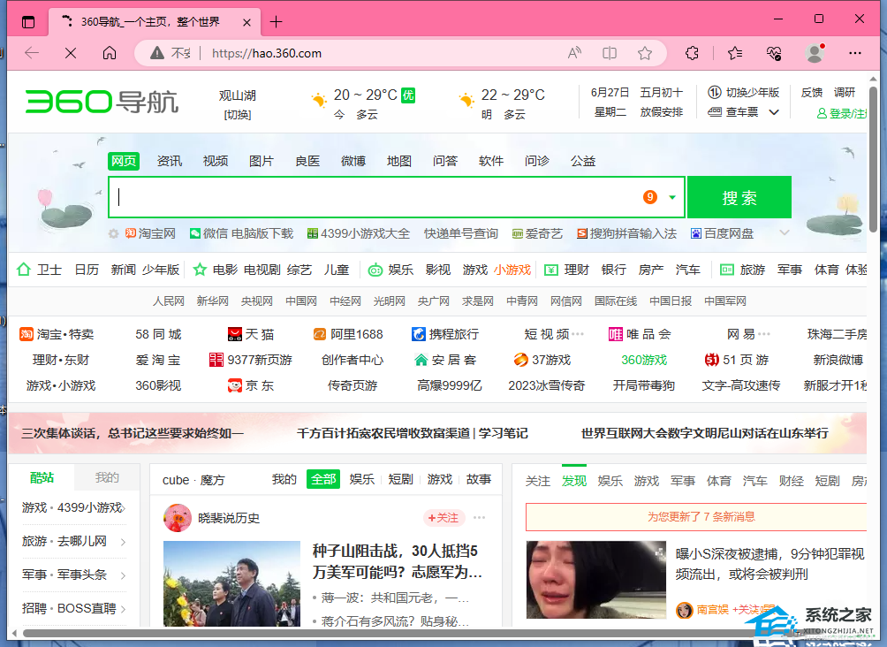Click the back navigation arrow
The width and height of the screenshot is (887, 647).
pyautogui.click(x=32, y=53)
